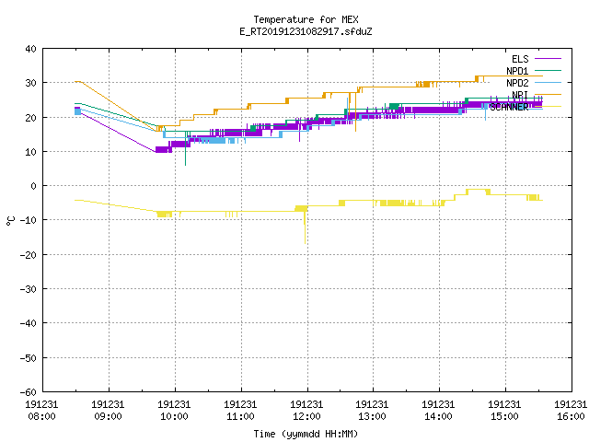Click the °C y-axis unit label
The height and width of the screenshot is (442, 589).
click(10, 221)
